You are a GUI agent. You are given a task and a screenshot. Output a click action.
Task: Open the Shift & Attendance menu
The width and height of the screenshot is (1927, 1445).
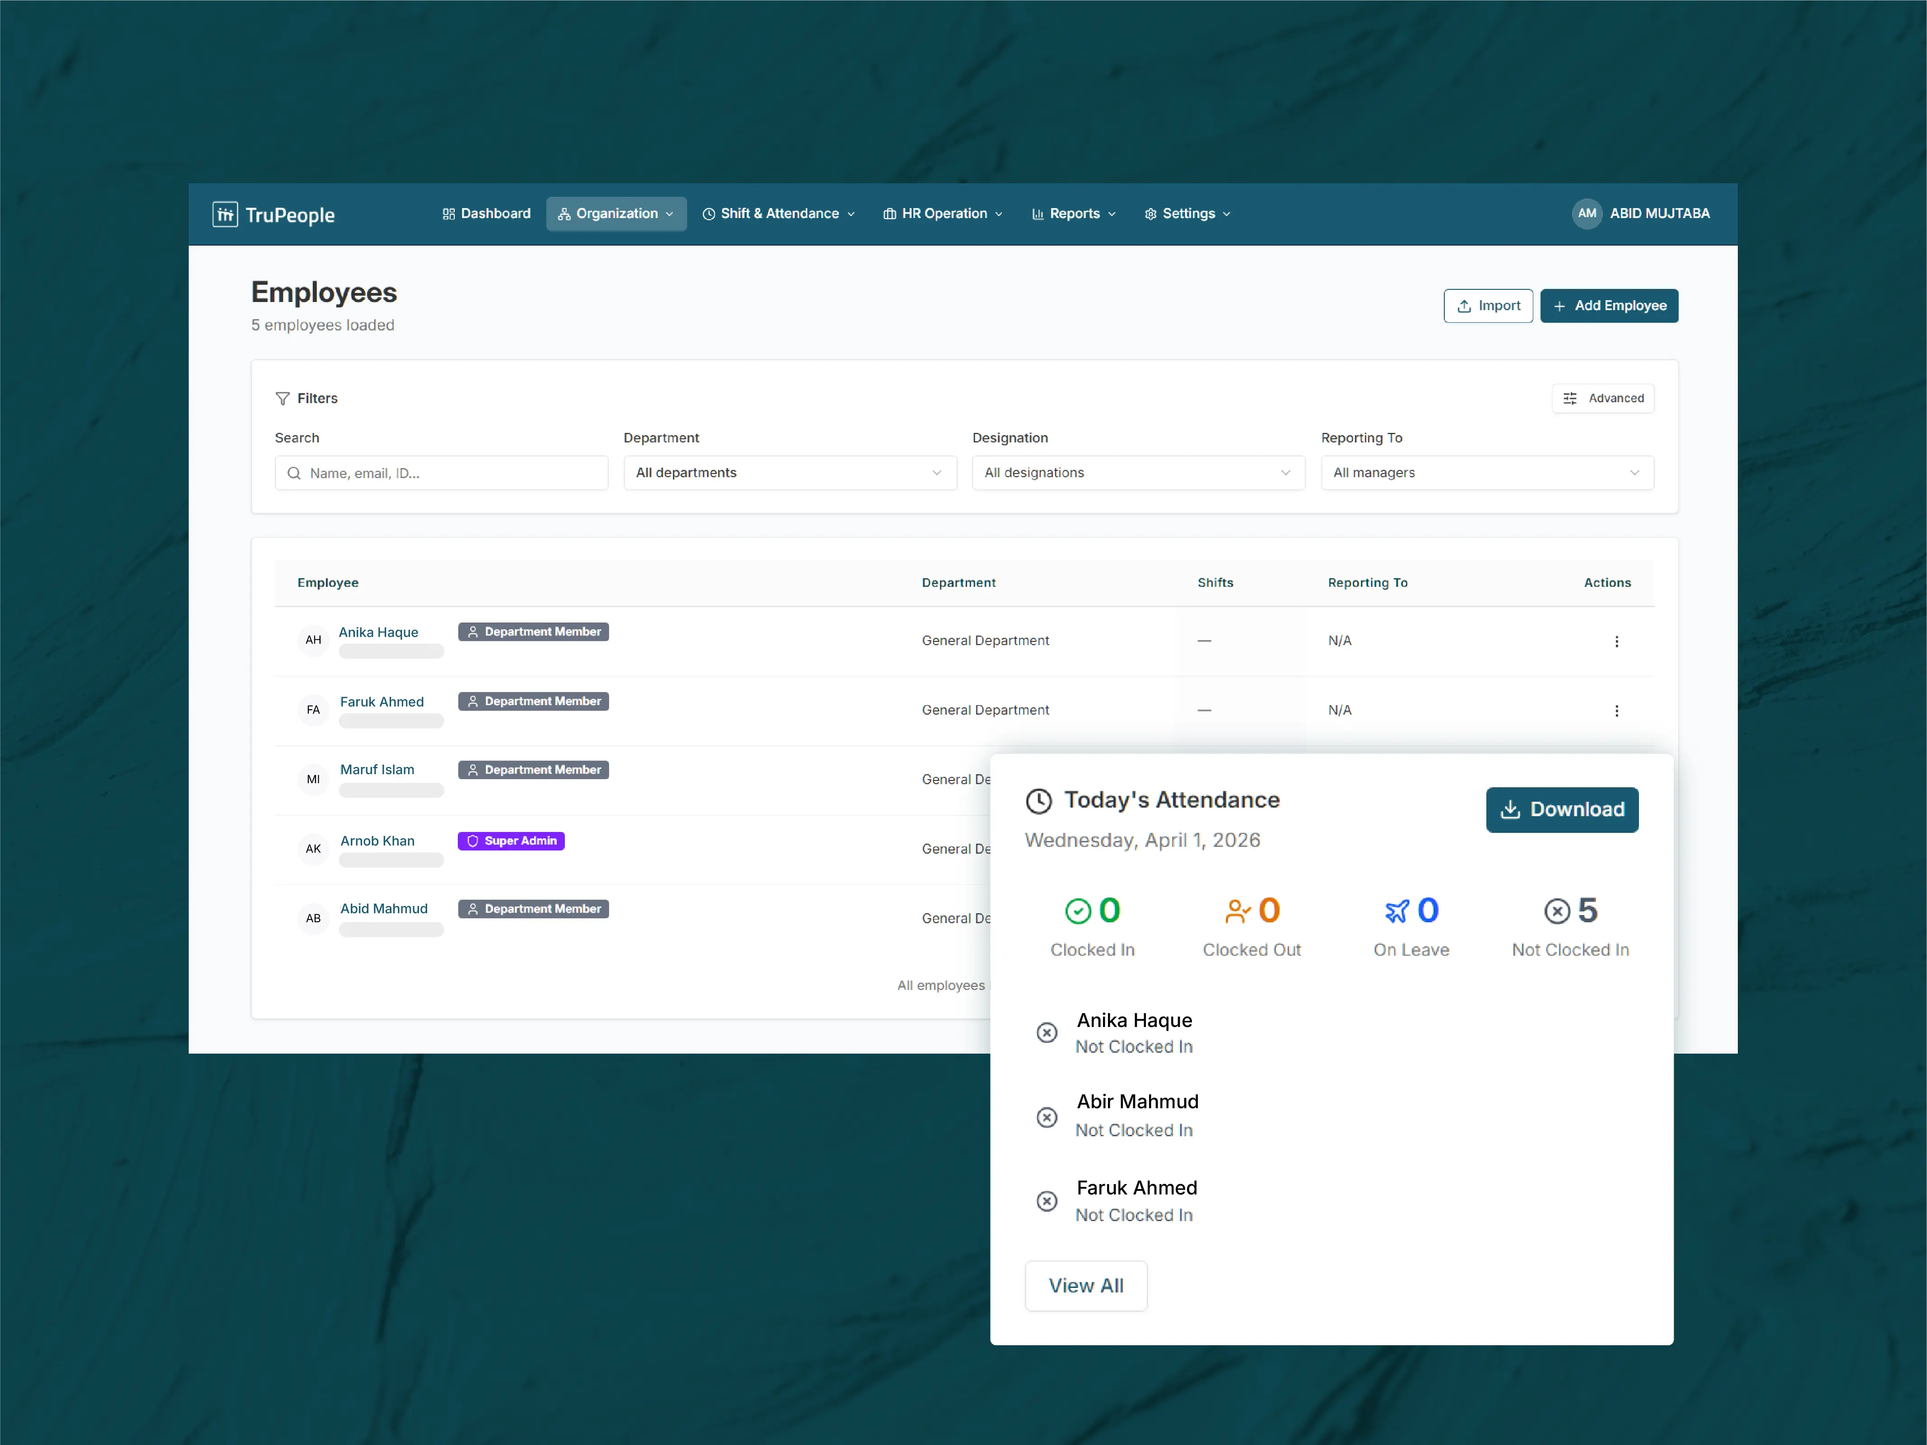(x=778, y=214)
